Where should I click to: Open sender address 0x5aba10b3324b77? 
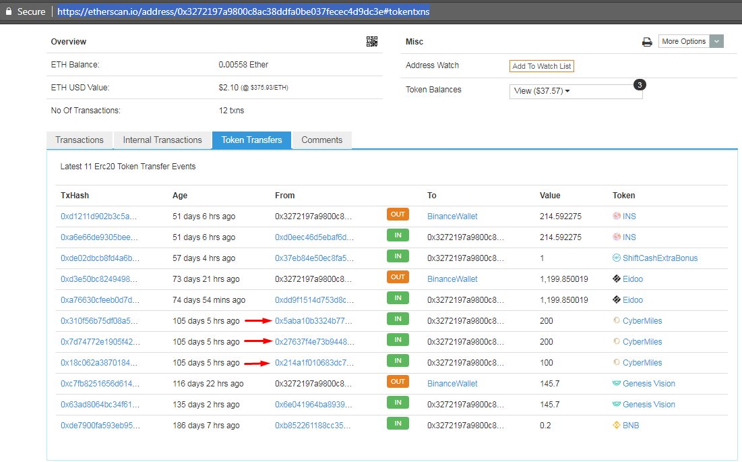pyautogui.click(x=313, y=321)
